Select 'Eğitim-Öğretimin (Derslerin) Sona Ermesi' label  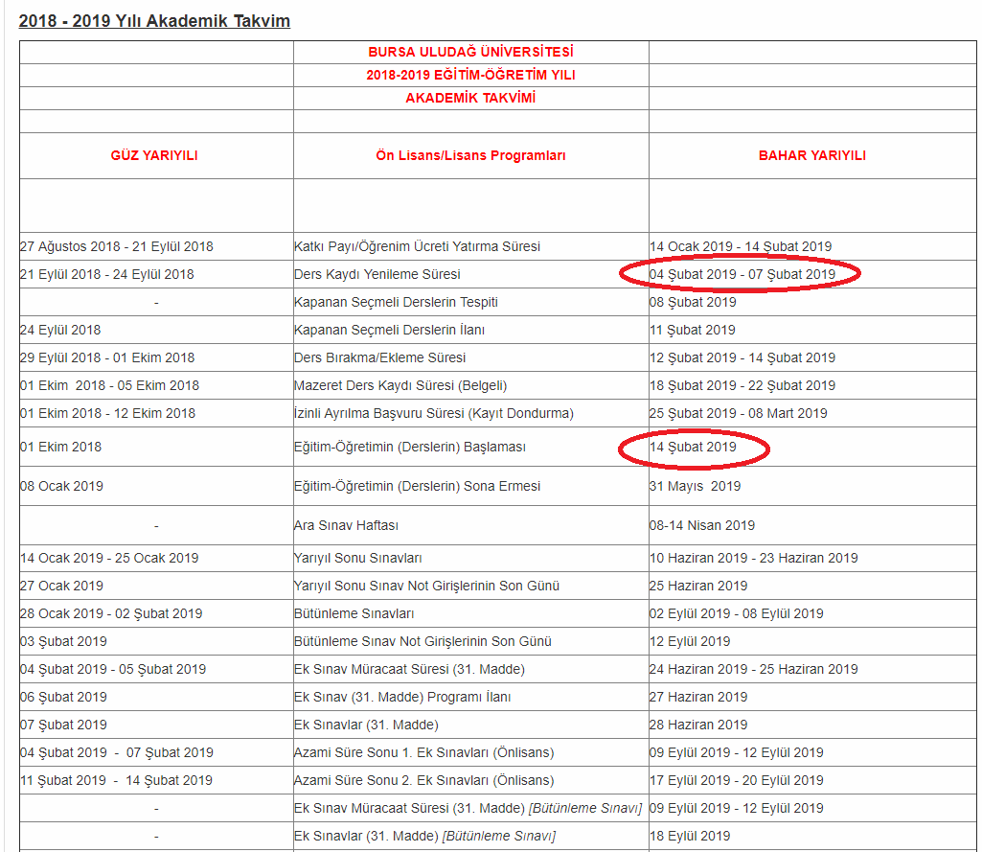(417, 486)
